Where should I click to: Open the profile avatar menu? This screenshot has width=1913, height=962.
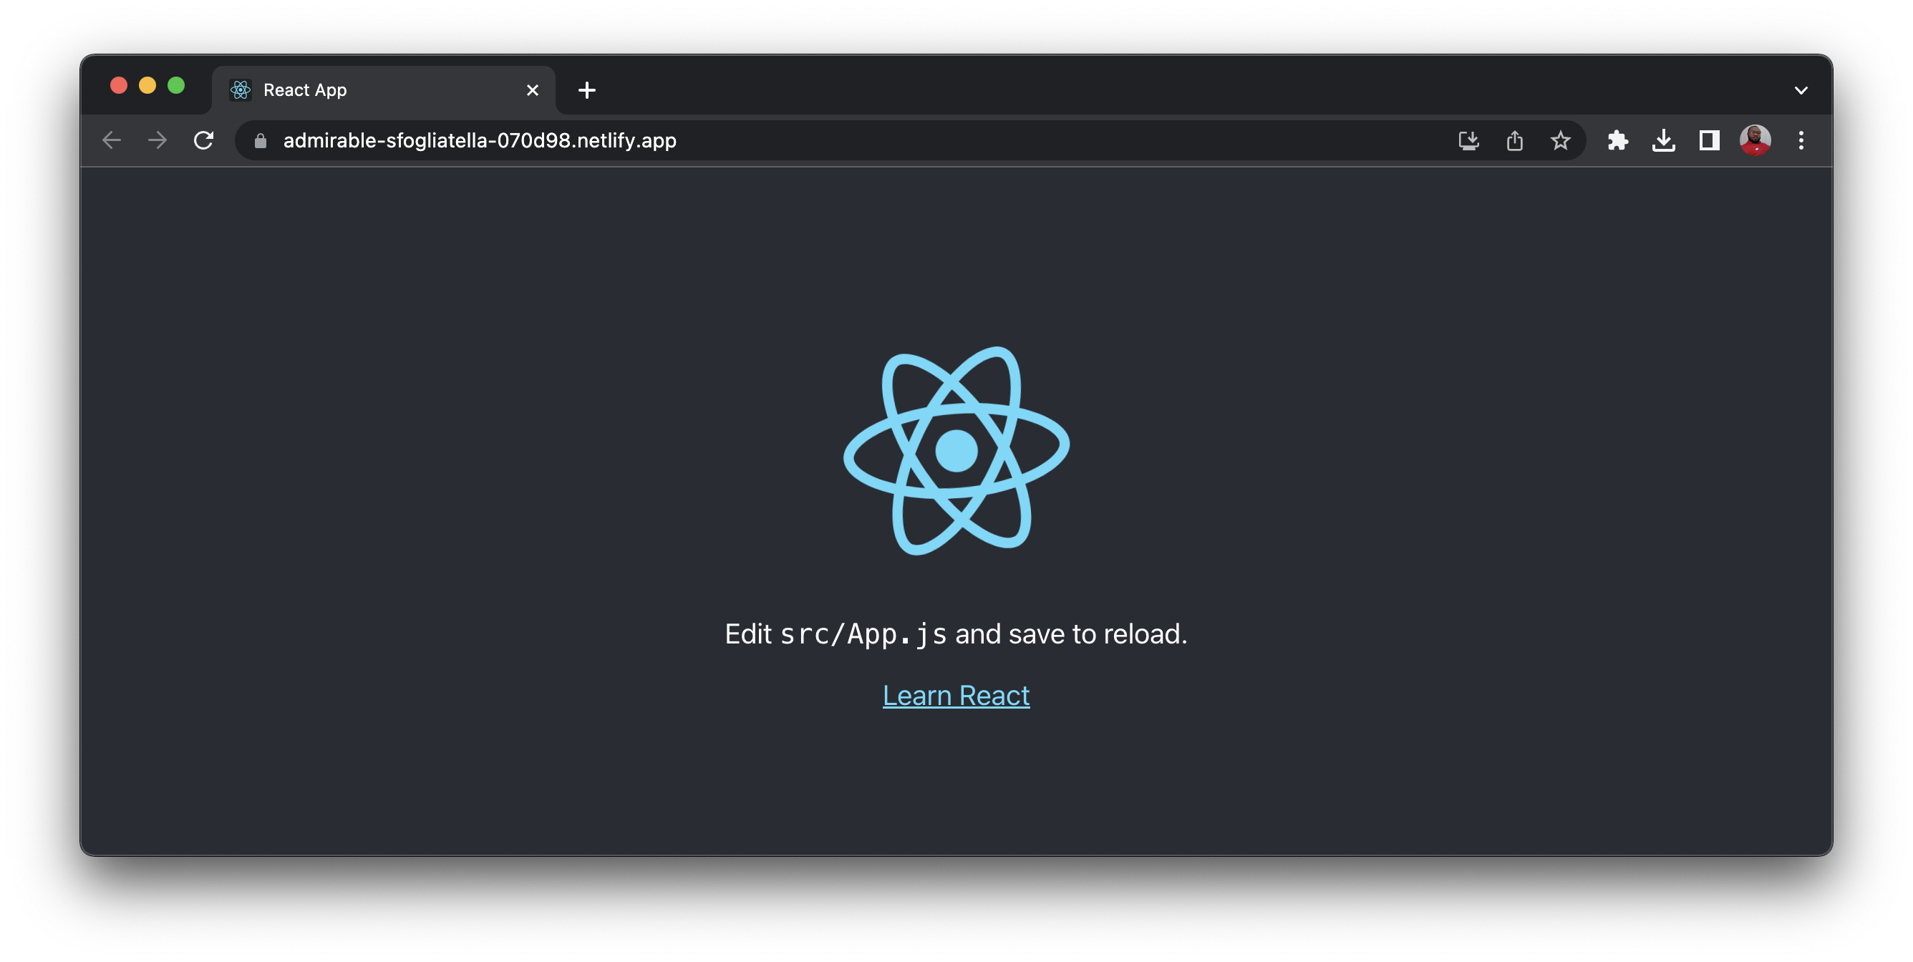(x=1755, y=140)
